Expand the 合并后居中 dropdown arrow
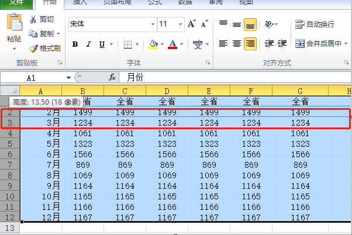This screenshot has height=235, width=352. click(346, 43)
